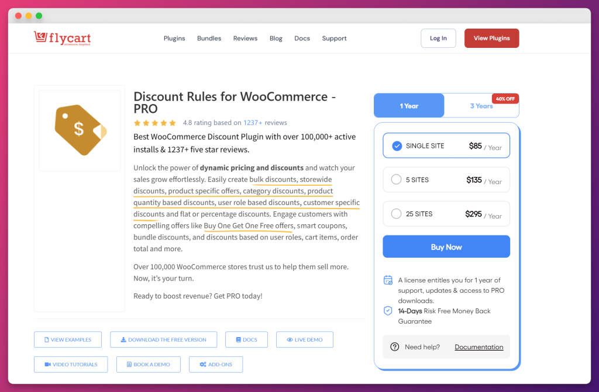Click the calendar license icon near license info
Image resolution: width=599 pixels, height=392 pixels.
click(x=388, y=280)
